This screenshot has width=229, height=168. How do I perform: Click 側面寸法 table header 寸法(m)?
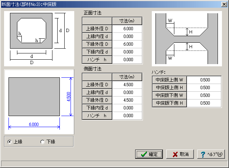coord(127,77)
